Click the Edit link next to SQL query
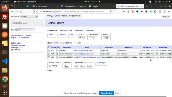The image size is (172, 97). click(80, 43)
